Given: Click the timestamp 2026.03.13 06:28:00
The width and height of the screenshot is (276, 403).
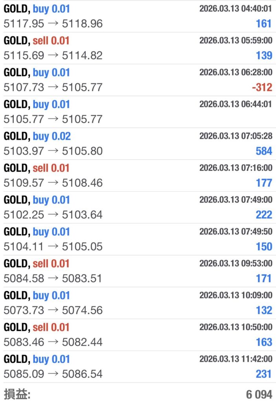Looking at the screenshot, I should [236, 72].
